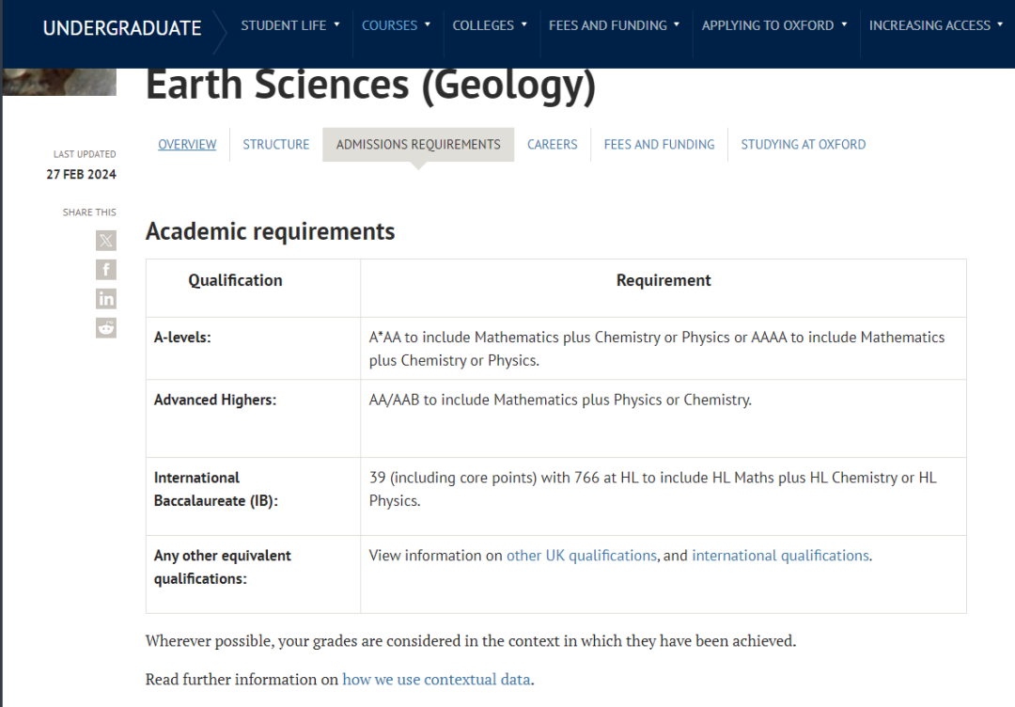Follow the international qualifications link

781,556
